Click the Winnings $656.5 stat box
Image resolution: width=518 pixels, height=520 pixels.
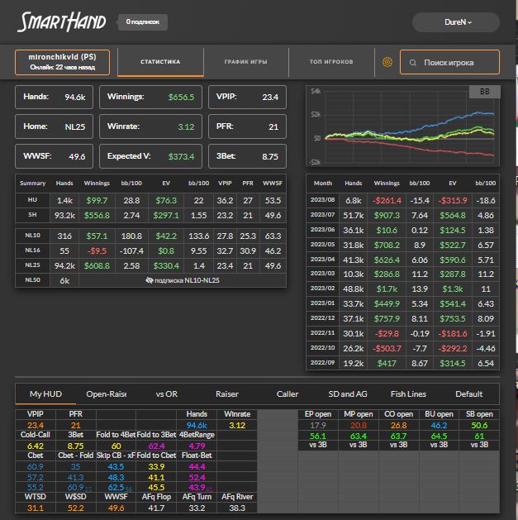tap(151, 97)
